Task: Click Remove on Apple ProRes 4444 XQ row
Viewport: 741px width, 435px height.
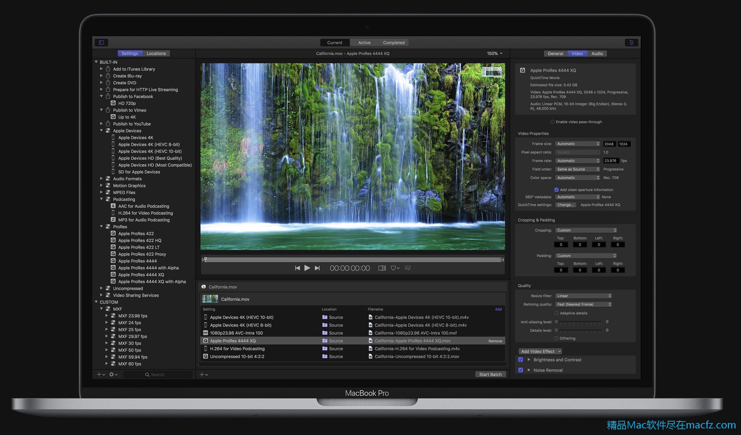Action: (495, 341)
